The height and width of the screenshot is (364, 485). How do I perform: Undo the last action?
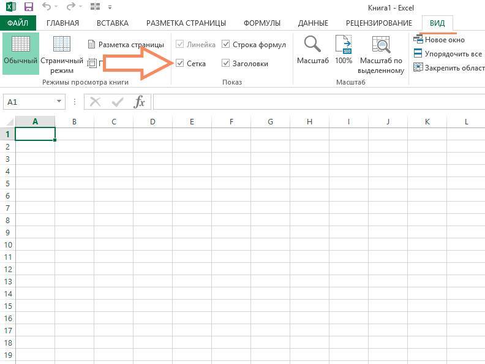click(x=47, y=7)
